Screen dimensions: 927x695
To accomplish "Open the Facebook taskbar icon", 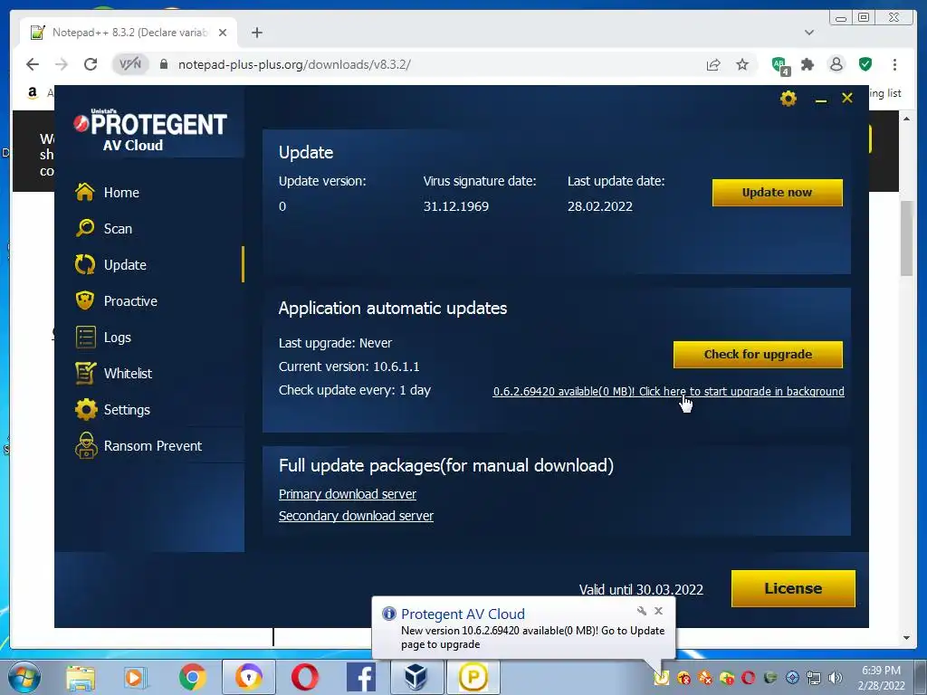I will [x=360, y=677].
